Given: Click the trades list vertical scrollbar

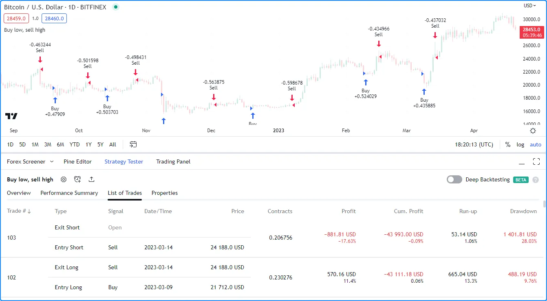Looking at the screenshot, I should coord(545,204).
